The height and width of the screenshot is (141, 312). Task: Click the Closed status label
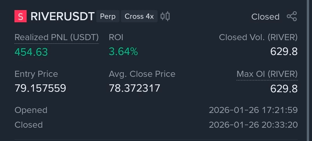pos(265,17)
